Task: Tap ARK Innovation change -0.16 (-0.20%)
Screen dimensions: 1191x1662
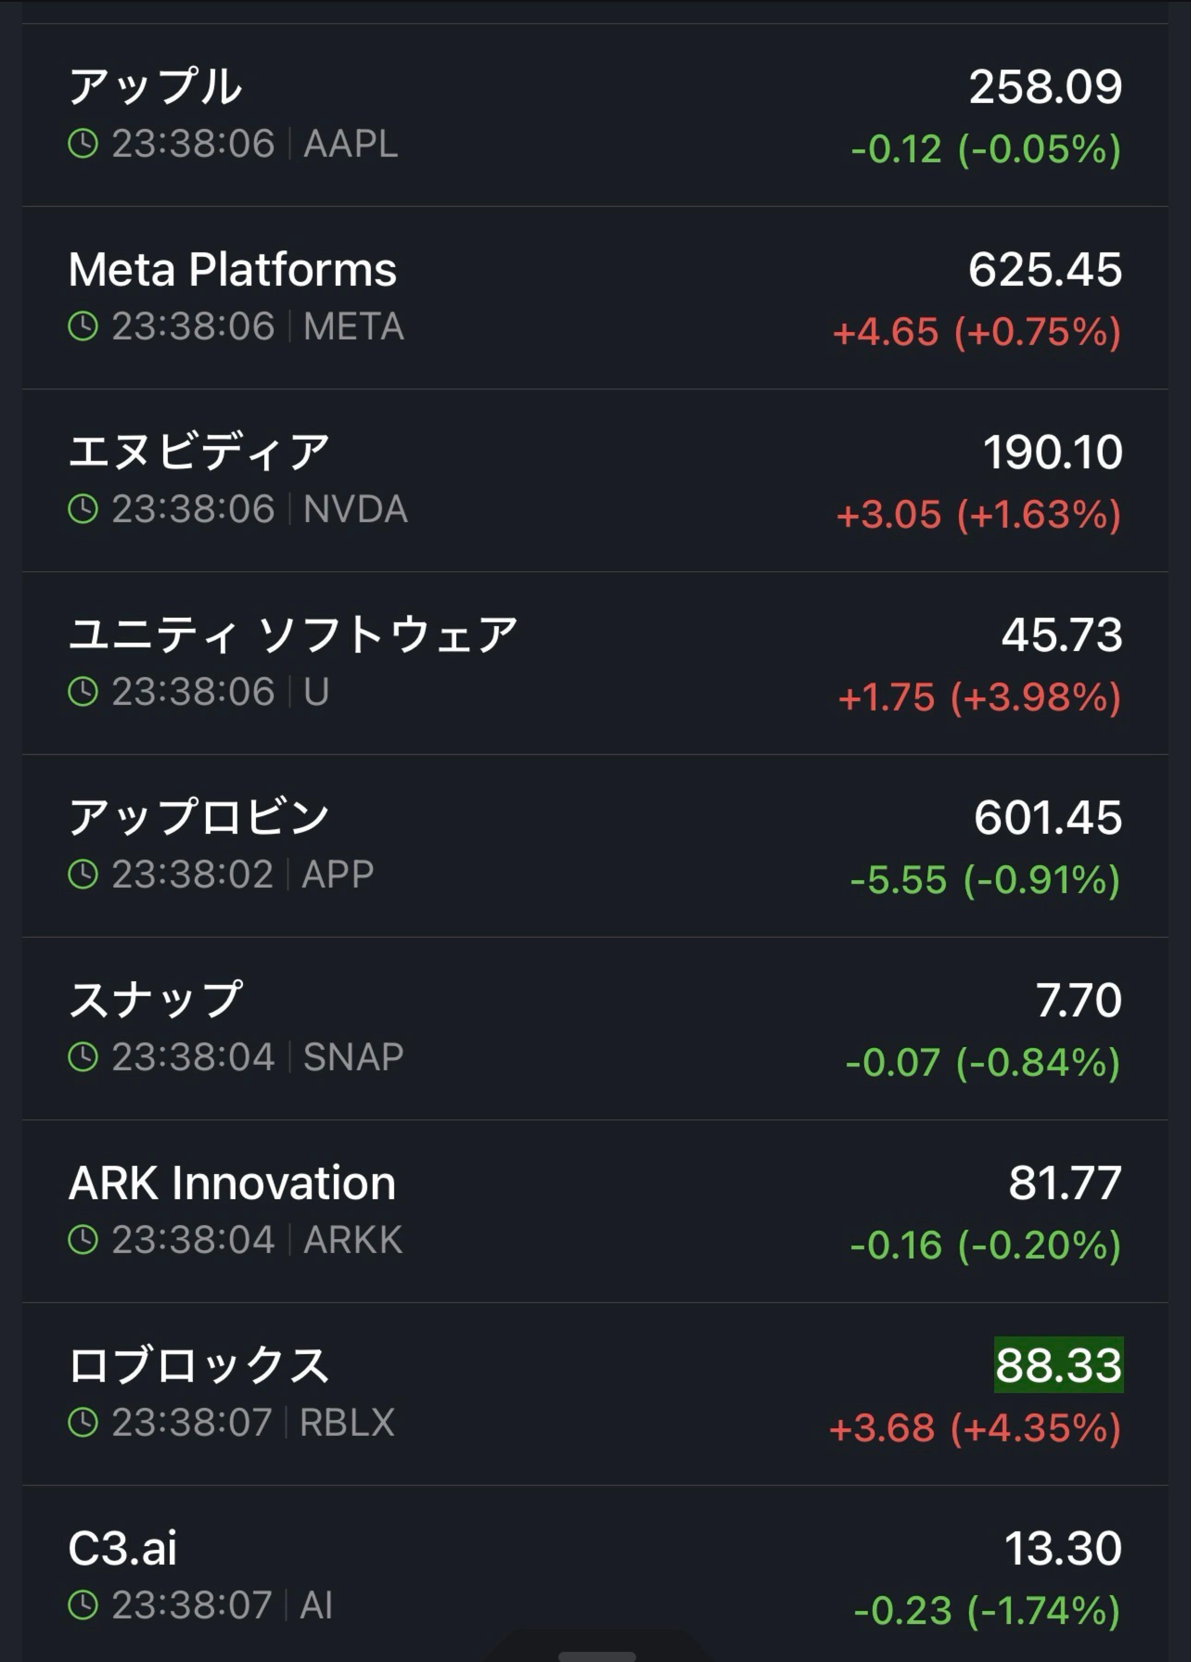Action: [985, 1246]
